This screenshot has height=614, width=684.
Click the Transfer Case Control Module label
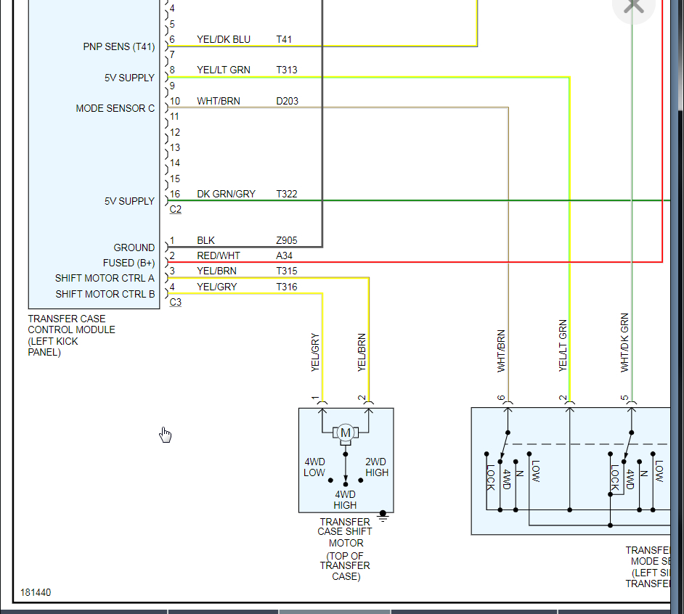click(72, 335)
